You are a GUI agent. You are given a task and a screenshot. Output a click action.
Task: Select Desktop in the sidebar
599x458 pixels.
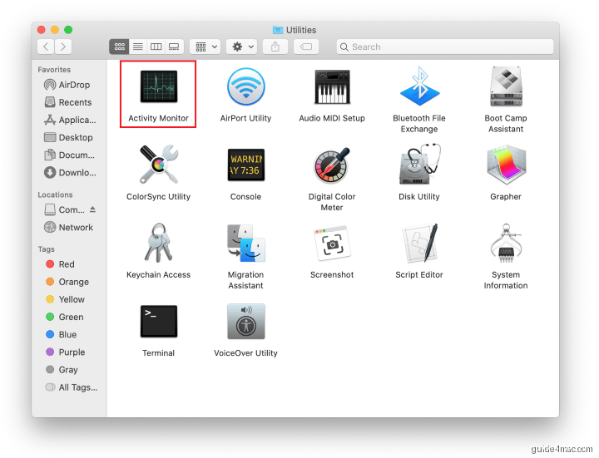click(69, 137)
